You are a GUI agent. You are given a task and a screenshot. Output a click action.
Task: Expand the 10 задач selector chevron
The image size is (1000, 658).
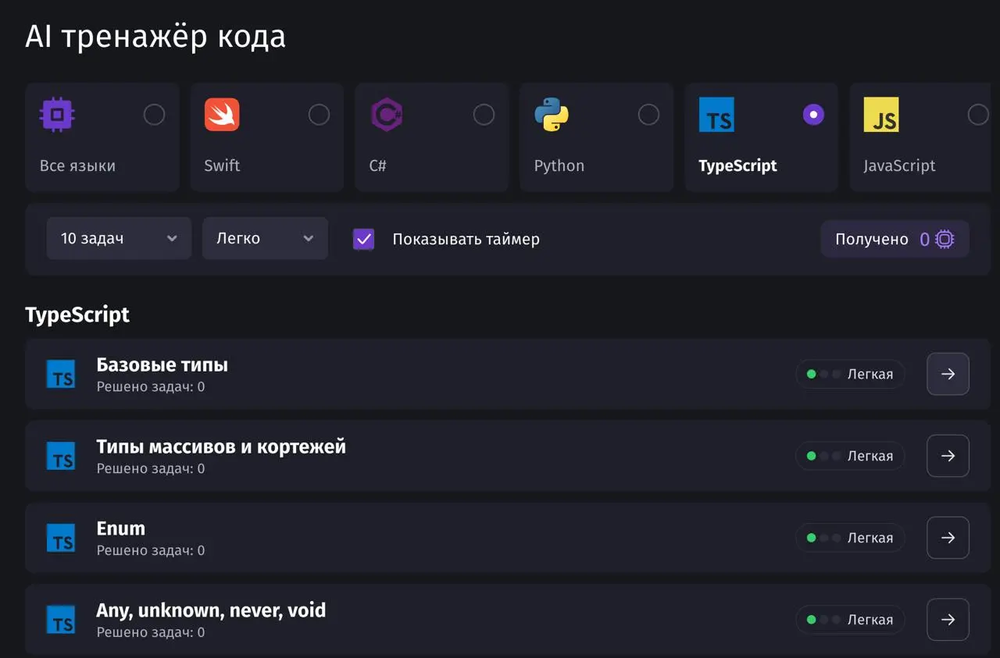point(173,239)
